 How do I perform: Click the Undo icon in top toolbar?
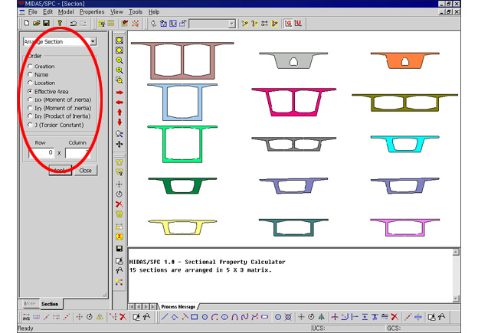pos(74,24)
